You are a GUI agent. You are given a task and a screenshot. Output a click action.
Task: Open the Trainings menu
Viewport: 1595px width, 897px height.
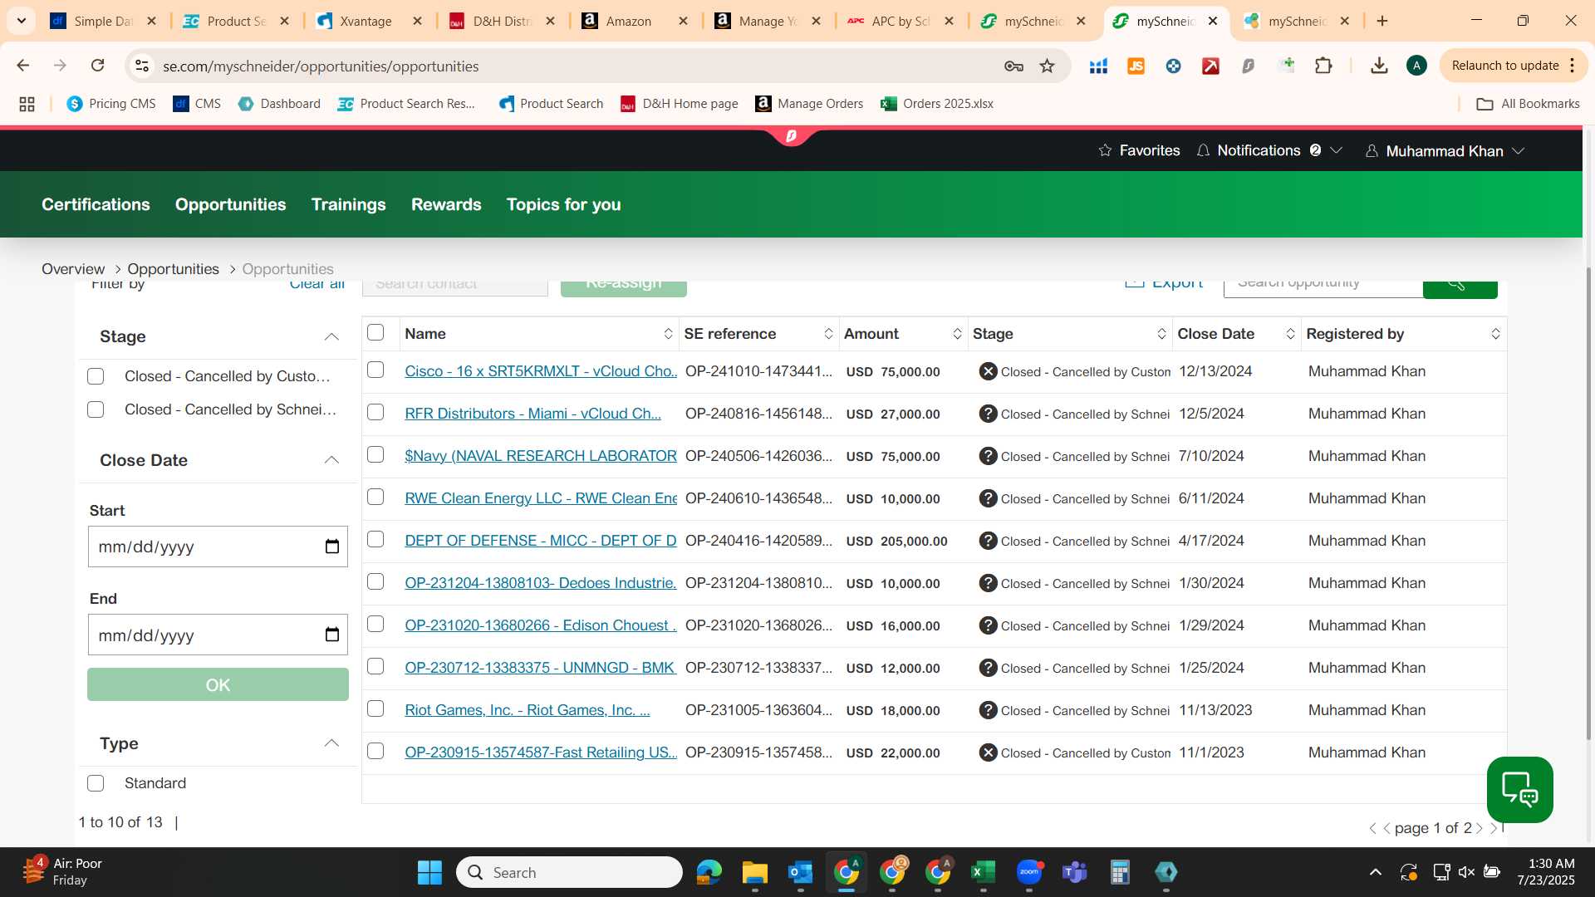pos(348,204)
